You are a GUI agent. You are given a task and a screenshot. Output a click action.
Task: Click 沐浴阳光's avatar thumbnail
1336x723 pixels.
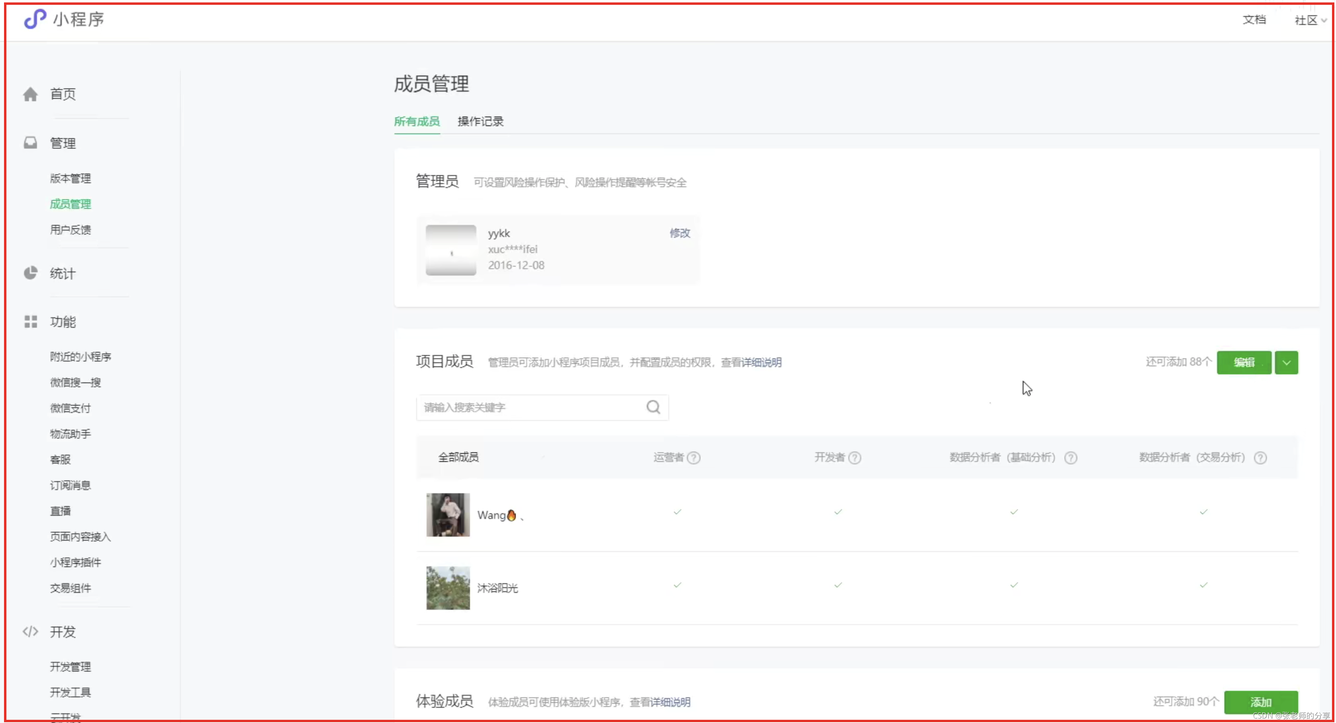click(x=448, y=588)
